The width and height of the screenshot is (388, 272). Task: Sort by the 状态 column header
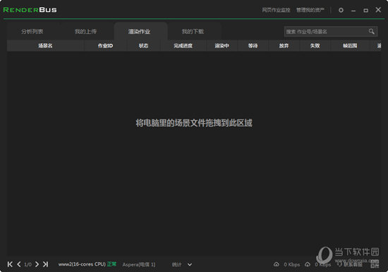(143, 46)
